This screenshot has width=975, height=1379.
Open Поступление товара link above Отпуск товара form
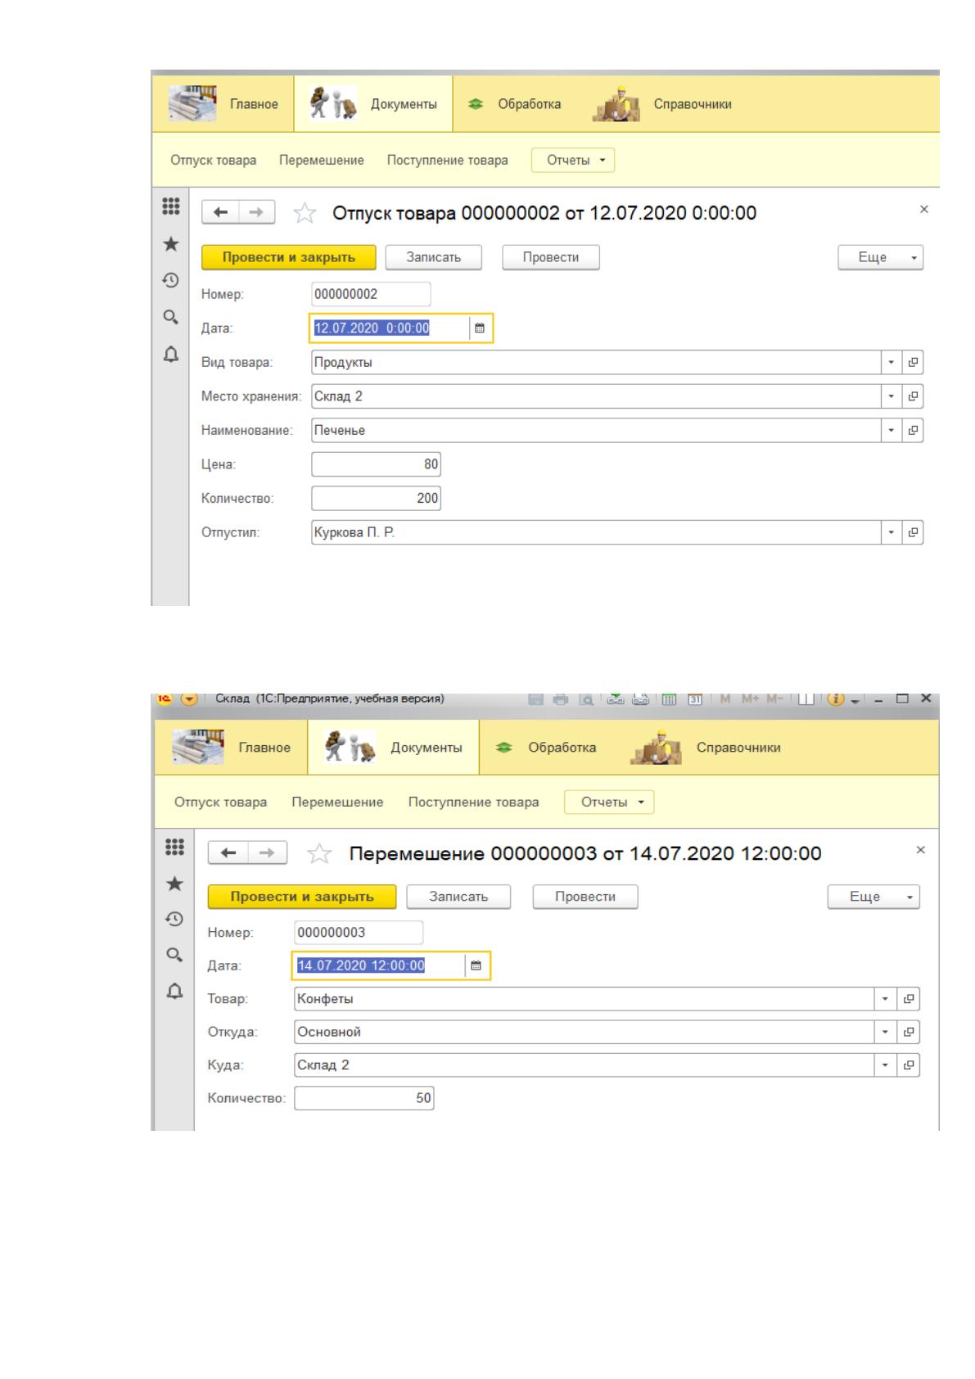point(447,160)
